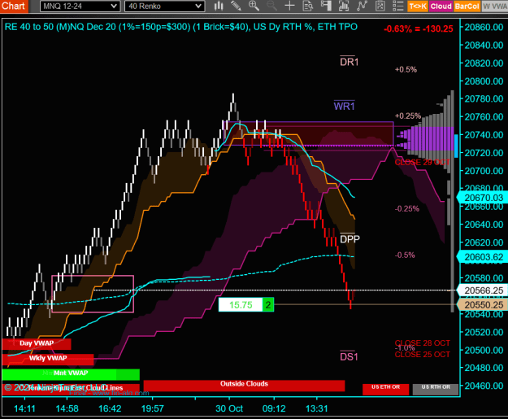
Task: Click the 15.75 position profit box
Action: (x=241, y=305)
